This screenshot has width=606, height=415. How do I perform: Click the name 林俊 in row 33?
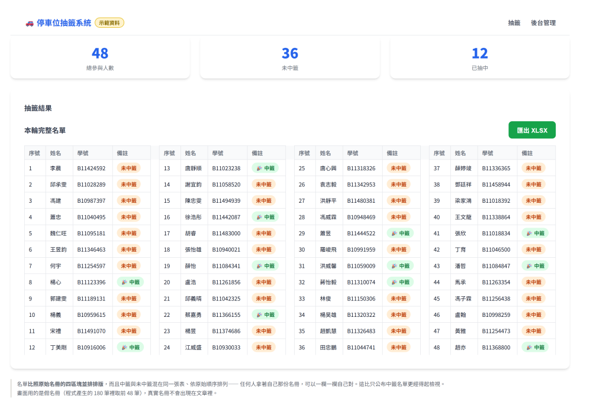(x=325, y=299)
